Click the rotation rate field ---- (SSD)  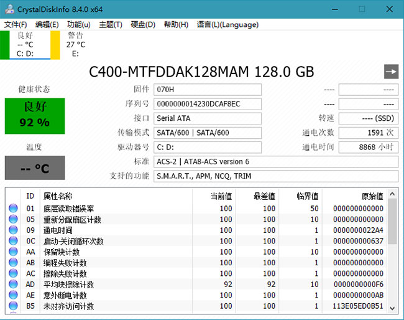tap(369, 118)
